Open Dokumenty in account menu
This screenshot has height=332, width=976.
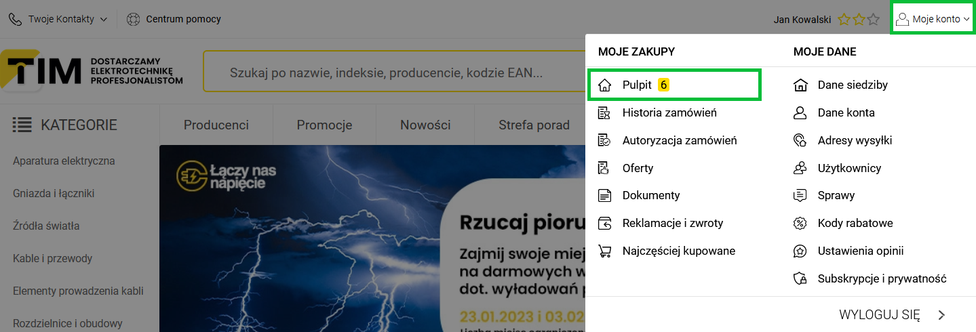pos(651,195)
